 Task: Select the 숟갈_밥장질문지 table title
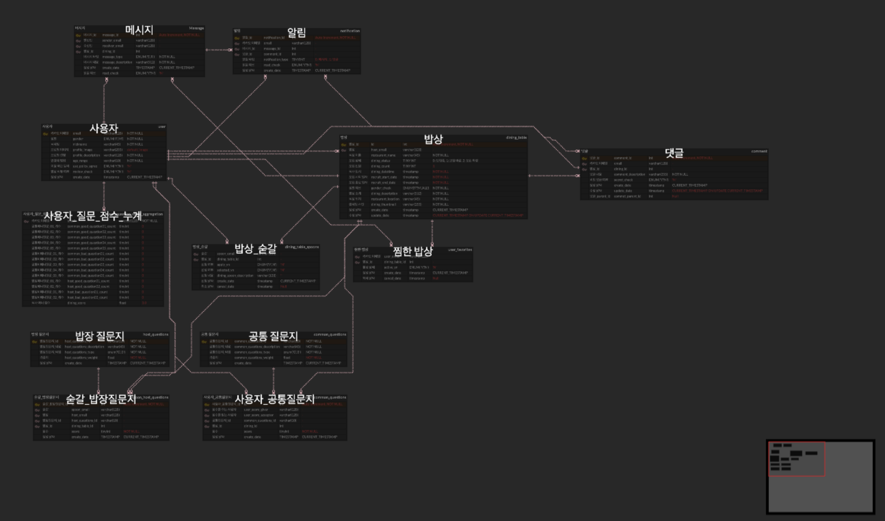[x=101, y=399]
